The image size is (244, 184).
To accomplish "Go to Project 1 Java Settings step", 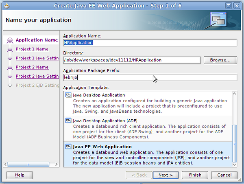I will 37,58.
